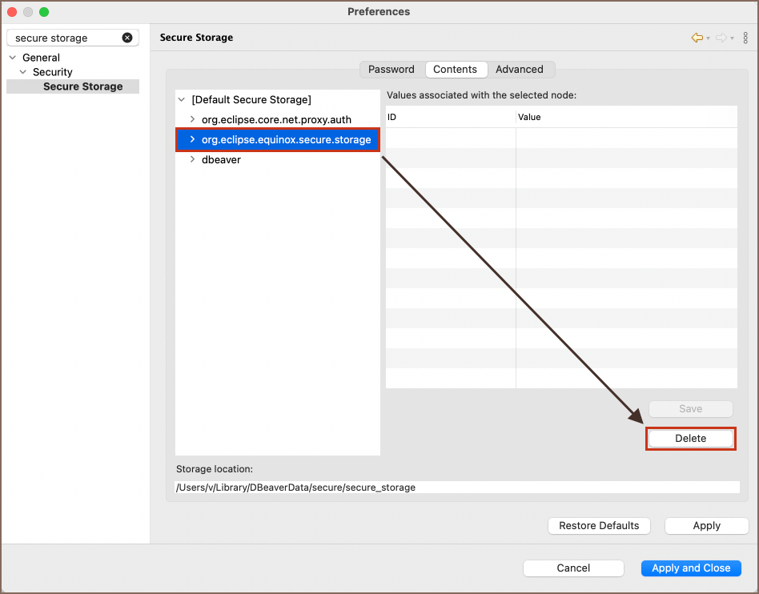Open the three-dot view menu icon
Screen dimensions: 759x594
pyautogui.click(x=745, y=38)
